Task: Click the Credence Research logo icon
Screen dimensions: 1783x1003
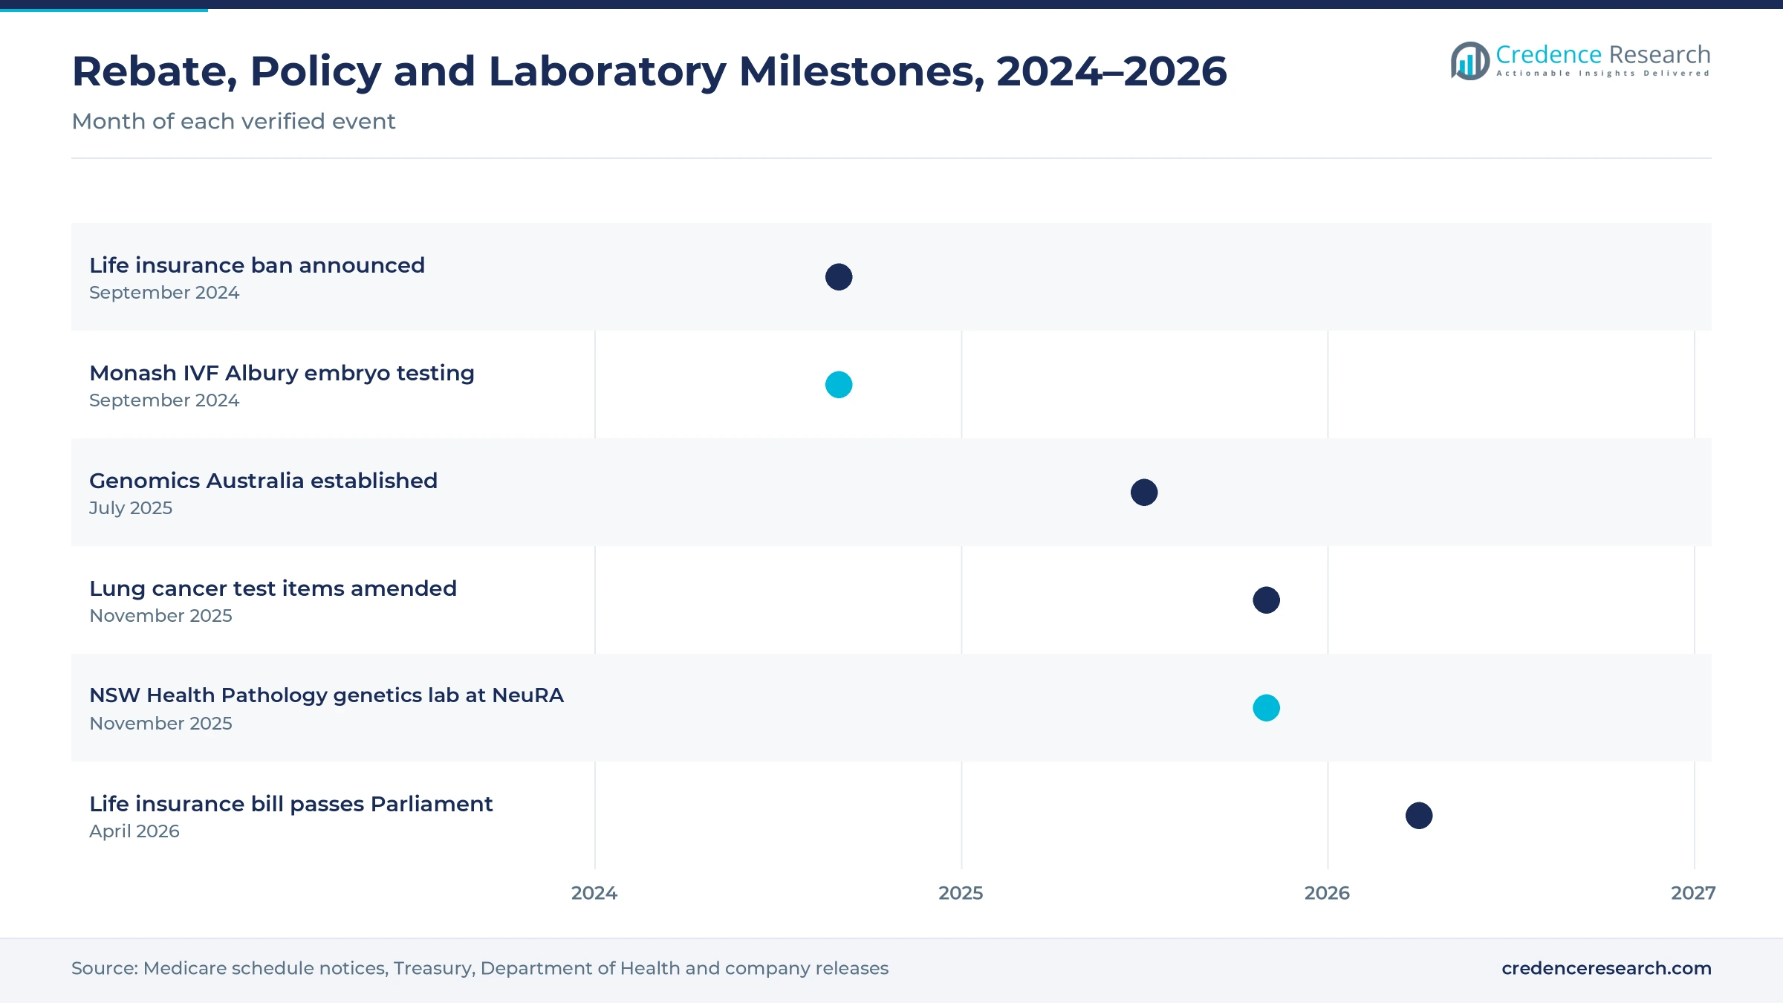Action: (x=1470, y=61)
